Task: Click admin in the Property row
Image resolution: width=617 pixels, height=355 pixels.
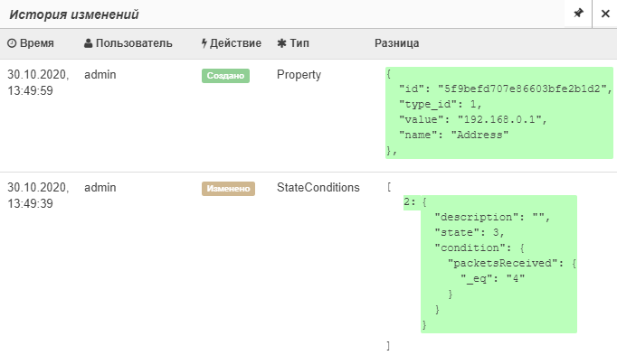Action: (x=100, y=75)
